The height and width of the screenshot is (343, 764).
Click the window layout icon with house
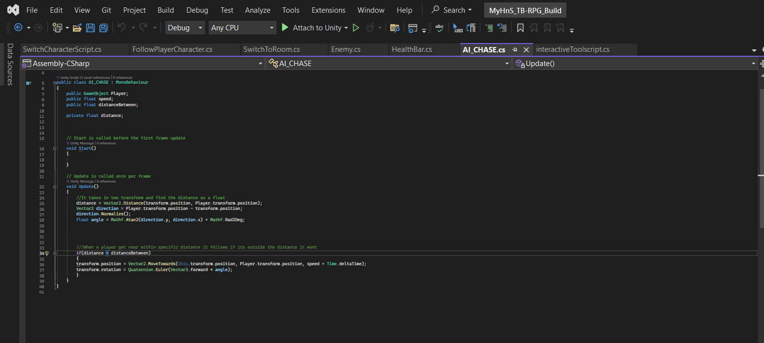click(x=413, y=28)
